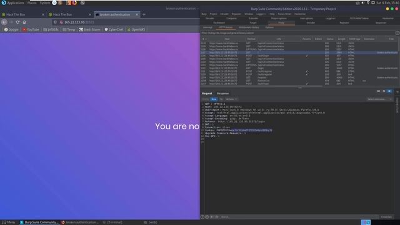Open Places menu in top panel

(32, 2)
